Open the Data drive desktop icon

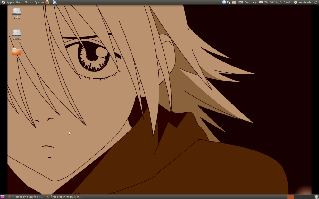pyautogui.click(x=17, y=12)
